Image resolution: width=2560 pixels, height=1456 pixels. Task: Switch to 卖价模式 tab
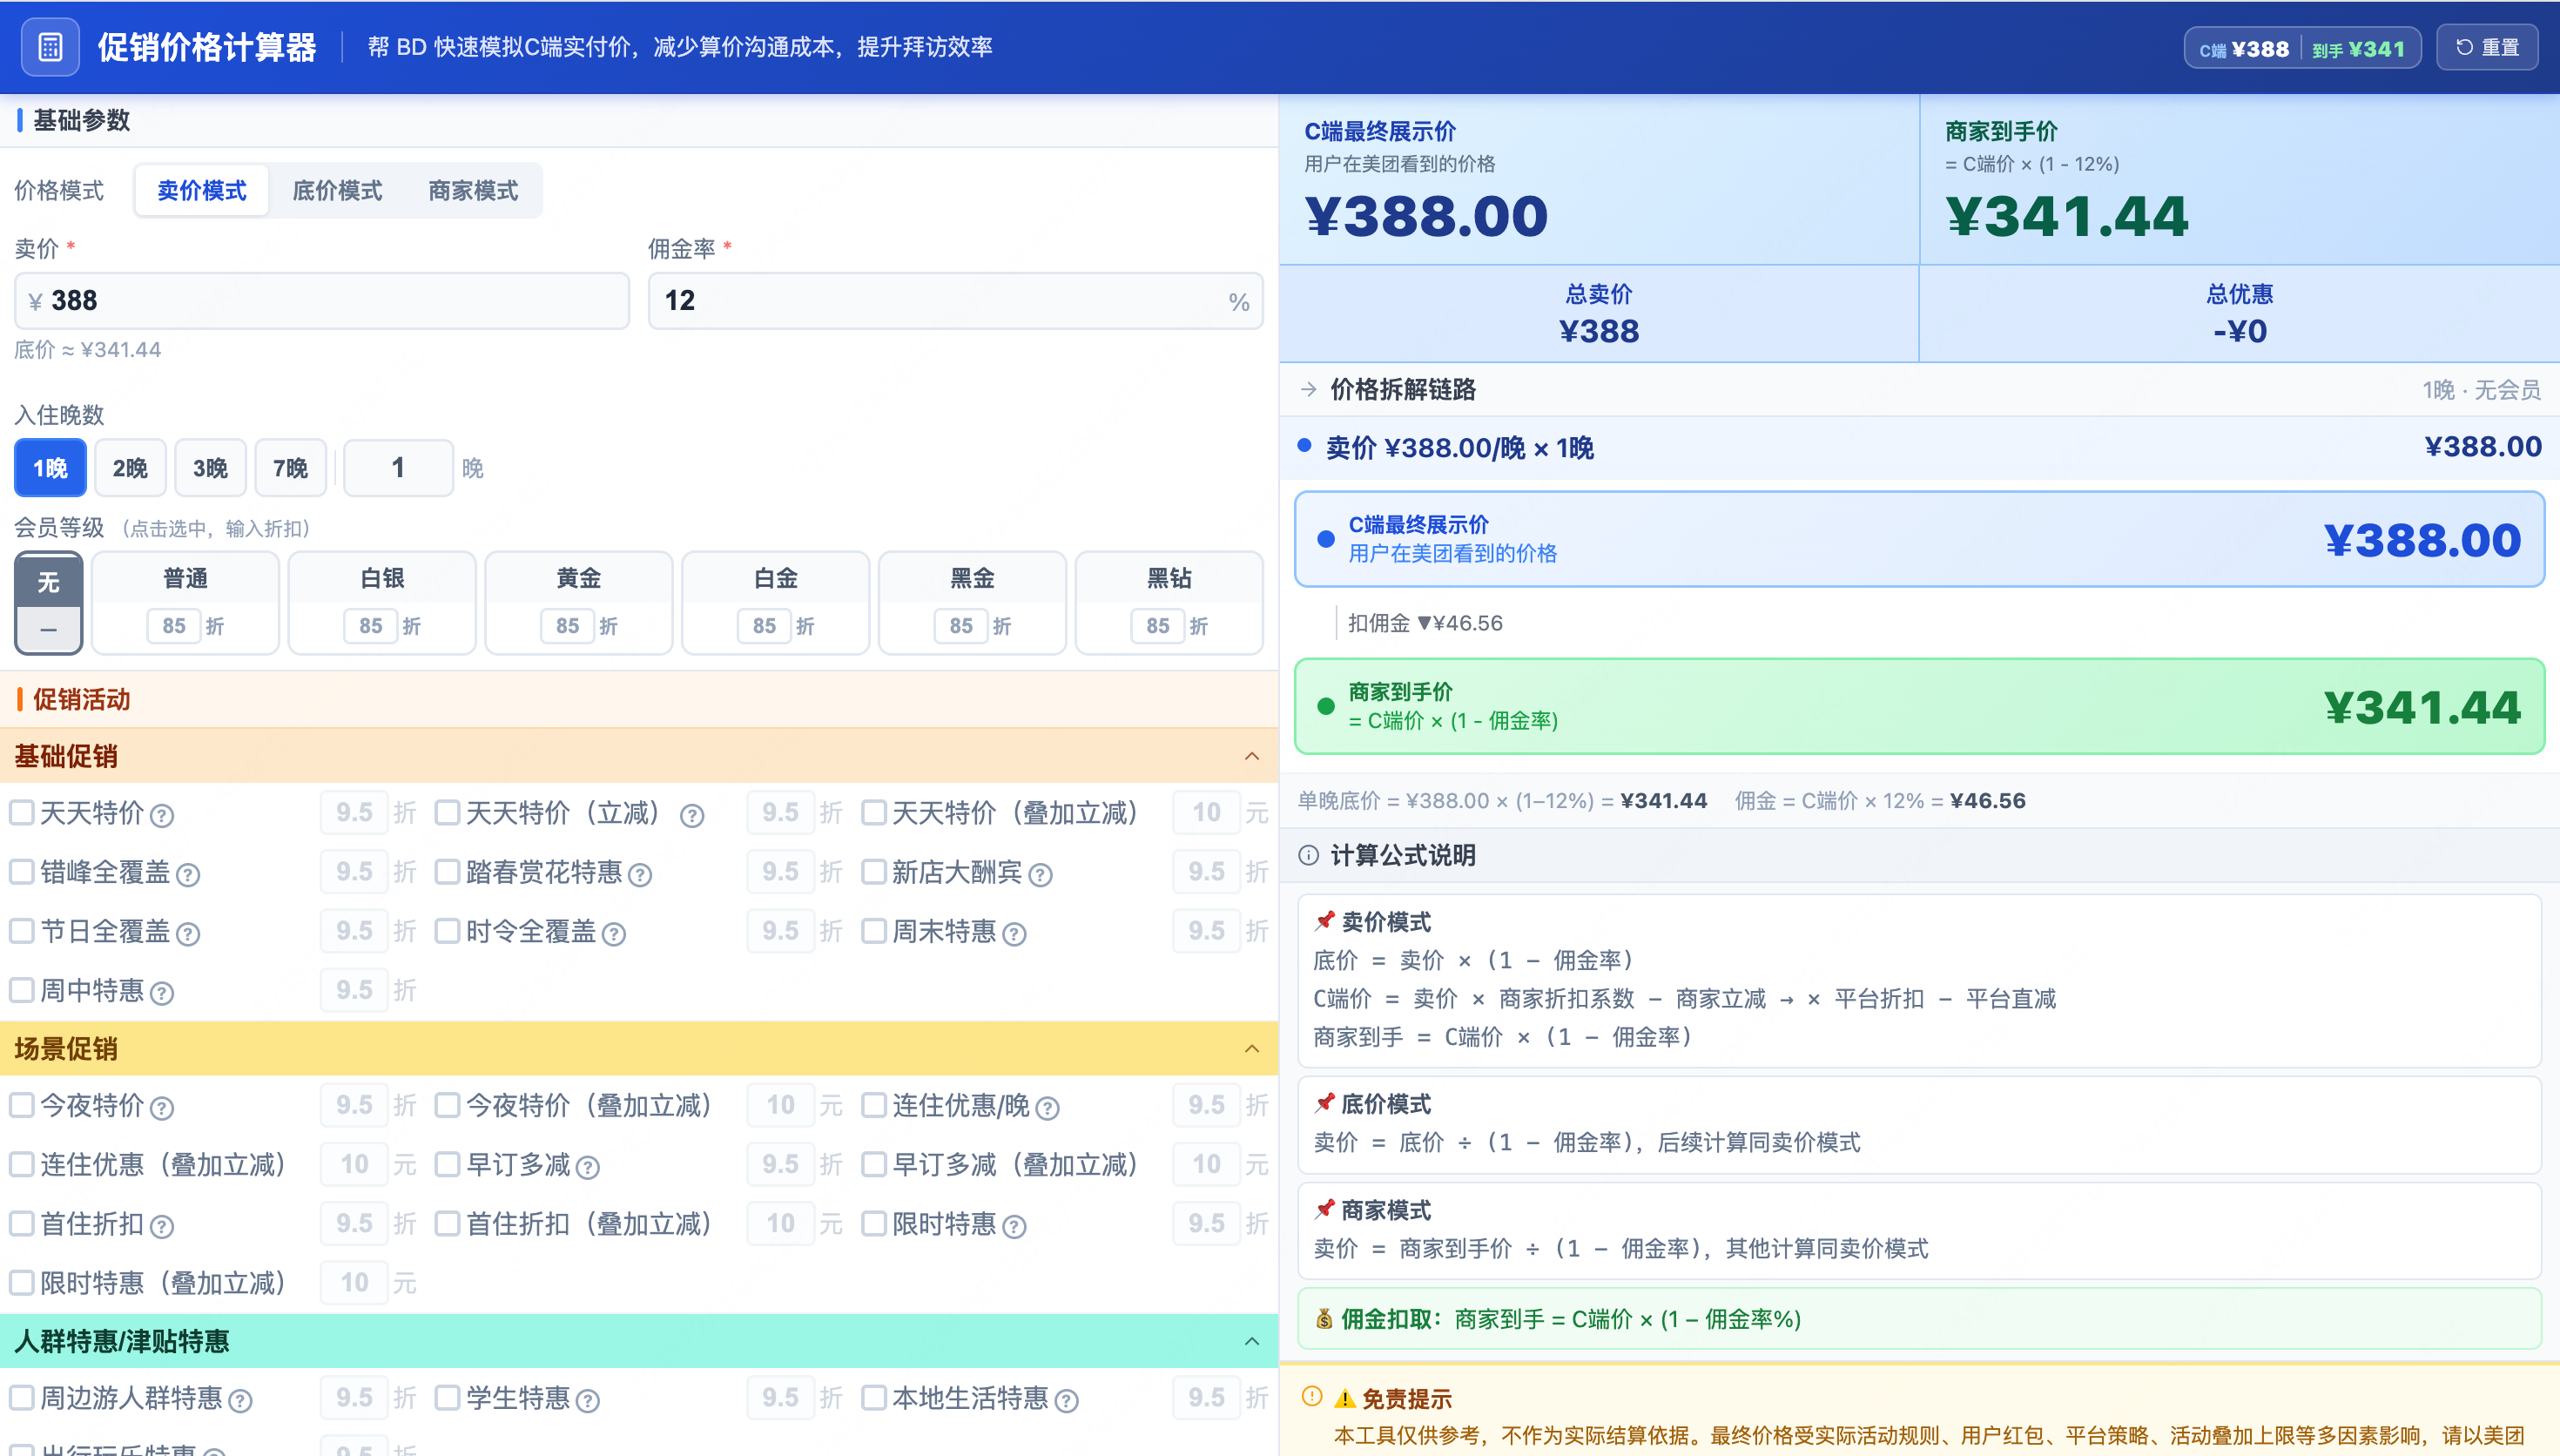pyautogui.click(x=202, y=190)
